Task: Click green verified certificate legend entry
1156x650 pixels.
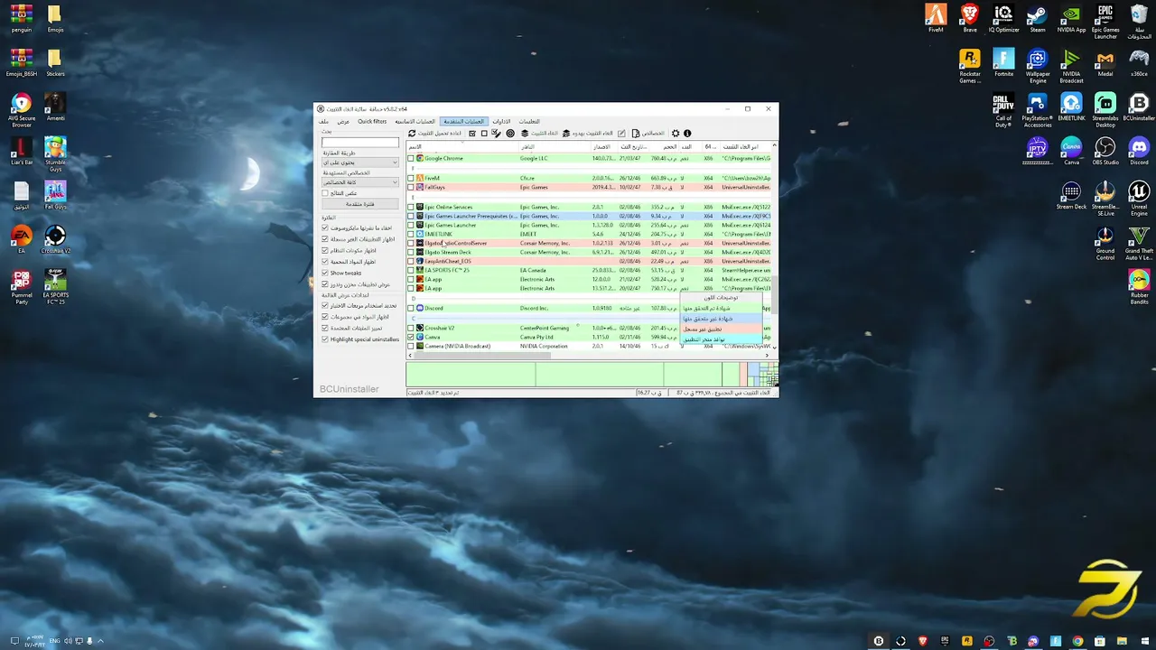Action: coord(721,308)
